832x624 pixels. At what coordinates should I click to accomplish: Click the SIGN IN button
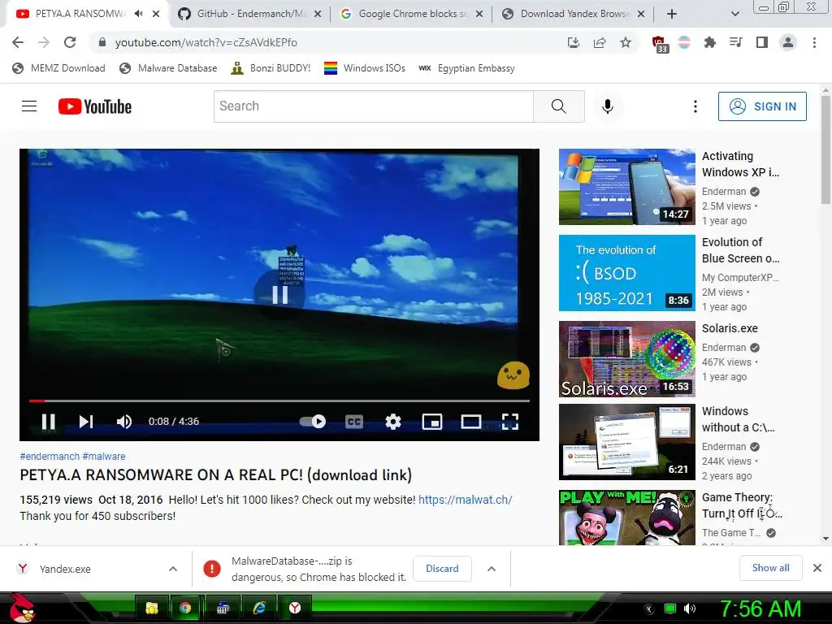click(x=762, y=106)
